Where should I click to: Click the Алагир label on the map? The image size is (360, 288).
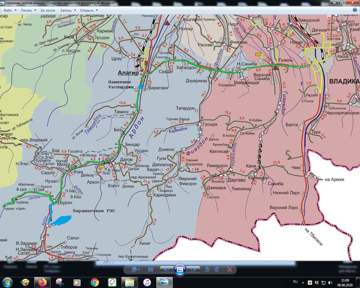(x=128, y=73)
